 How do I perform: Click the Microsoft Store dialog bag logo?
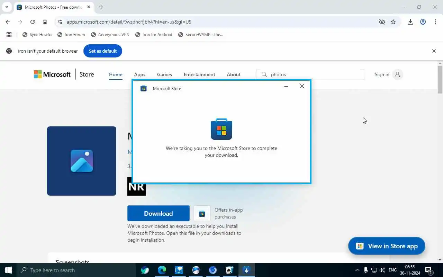point(221,129)
